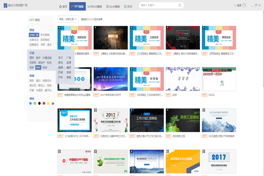Select the multicolor swatch filter

(53, 103)
